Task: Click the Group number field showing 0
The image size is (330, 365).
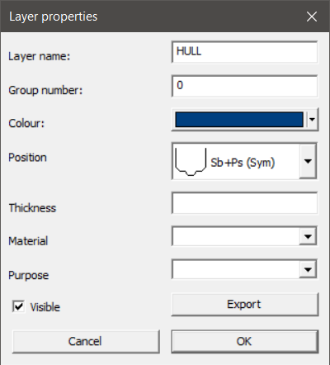Action: coord(245,86)
